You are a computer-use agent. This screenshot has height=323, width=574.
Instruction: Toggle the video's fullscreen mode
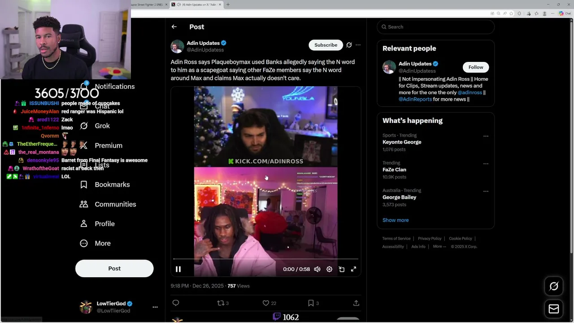tap(353, 269)
